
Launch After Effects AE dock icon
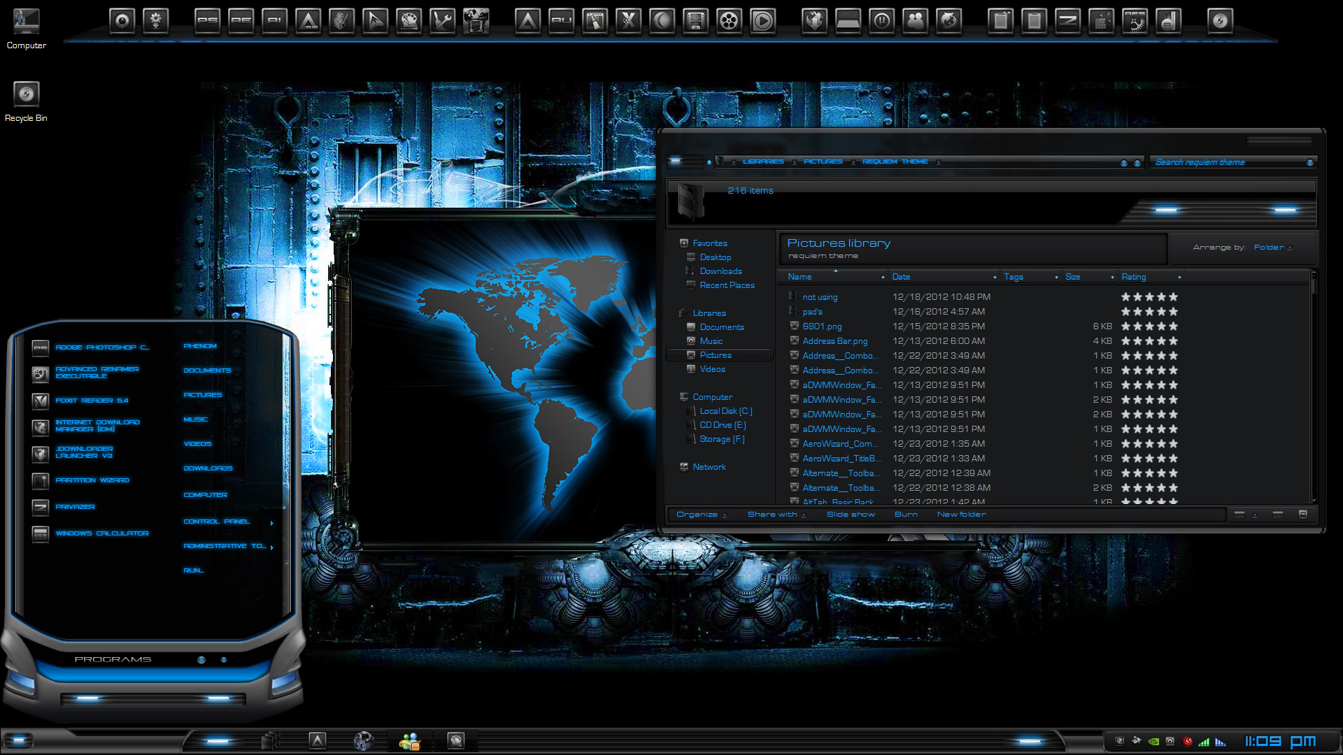pos(241,21)
